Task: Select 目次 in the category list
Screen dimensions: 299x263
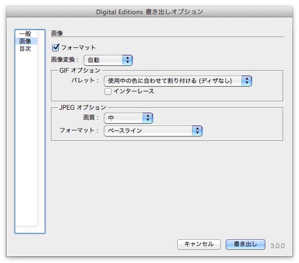Action: (x=26, y=48)
